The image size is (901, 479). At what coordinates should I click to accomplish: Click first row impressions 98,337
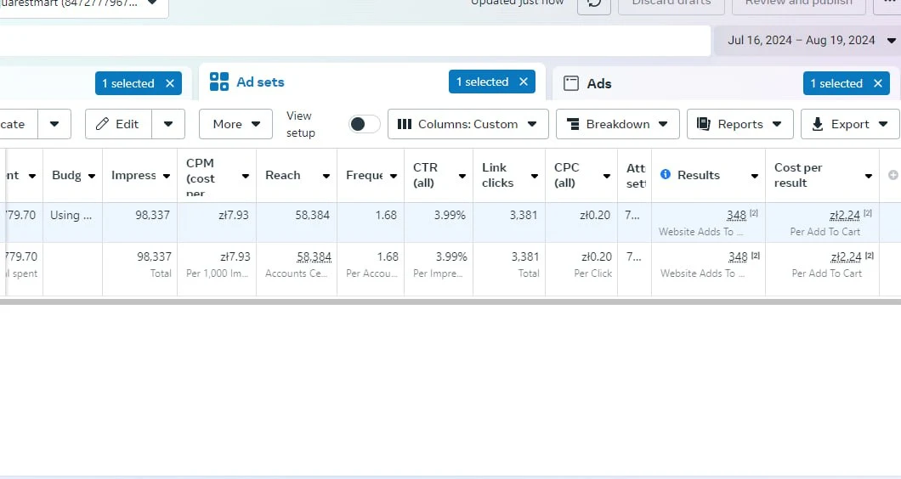[x=152, y=215]
